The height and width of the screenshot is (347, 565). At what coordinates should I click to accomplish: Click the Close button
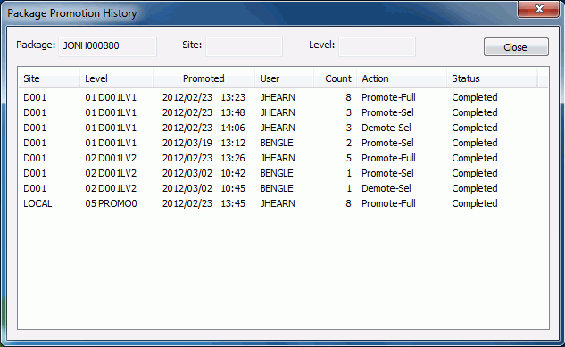516,46
